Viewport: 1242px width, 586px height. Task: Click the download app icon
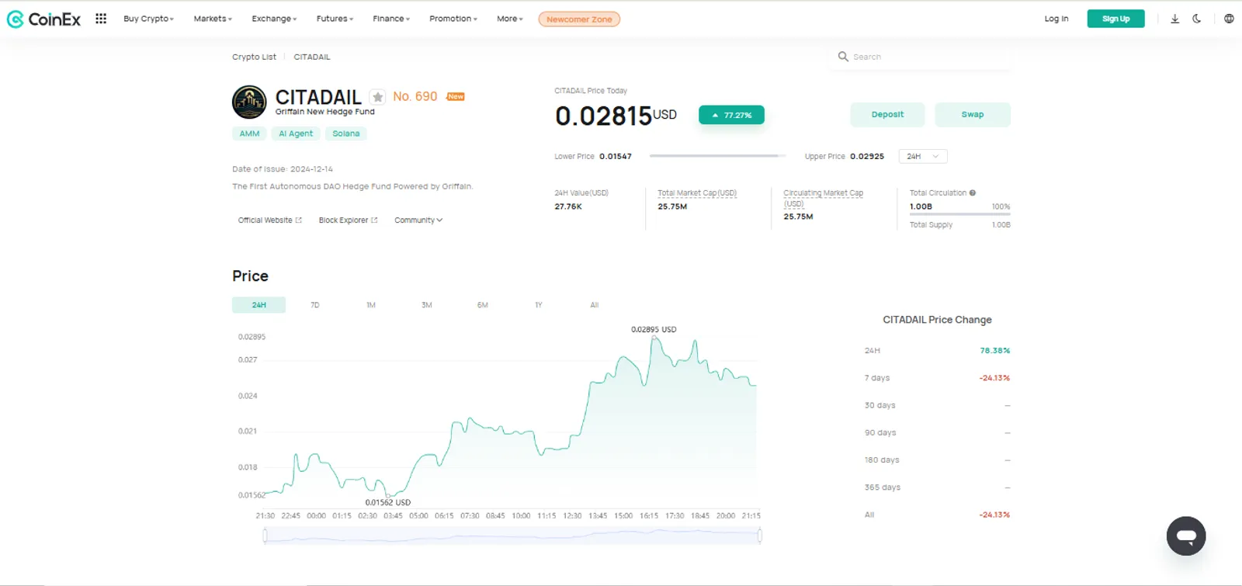tap(1174, 19)
